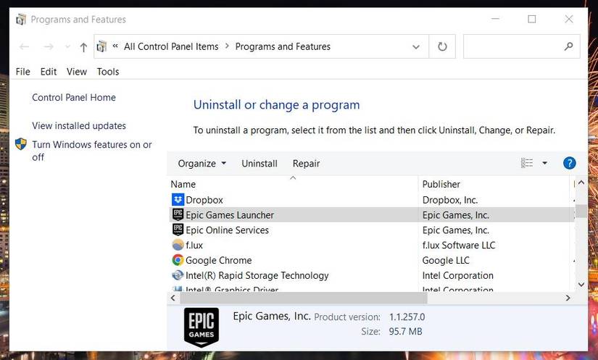Open the recent locations dropdown arrow
Viewport: 598px width, 360px height.
(x=67, y=47)
